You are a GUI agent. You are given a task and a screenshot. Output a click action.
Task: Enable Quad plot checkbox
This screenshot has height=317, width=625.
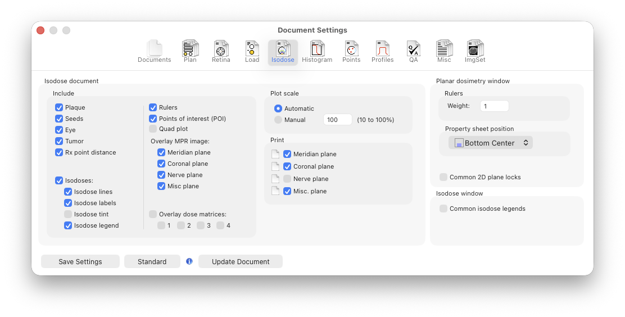[153, 129]
